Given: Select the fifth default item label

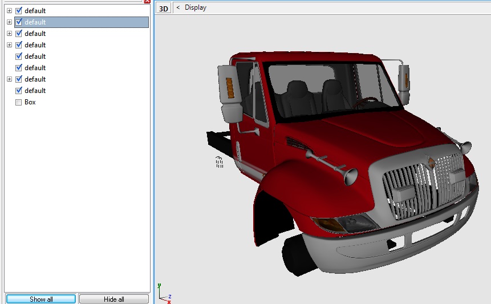Looking at the screenshot, I should [35, 56].
